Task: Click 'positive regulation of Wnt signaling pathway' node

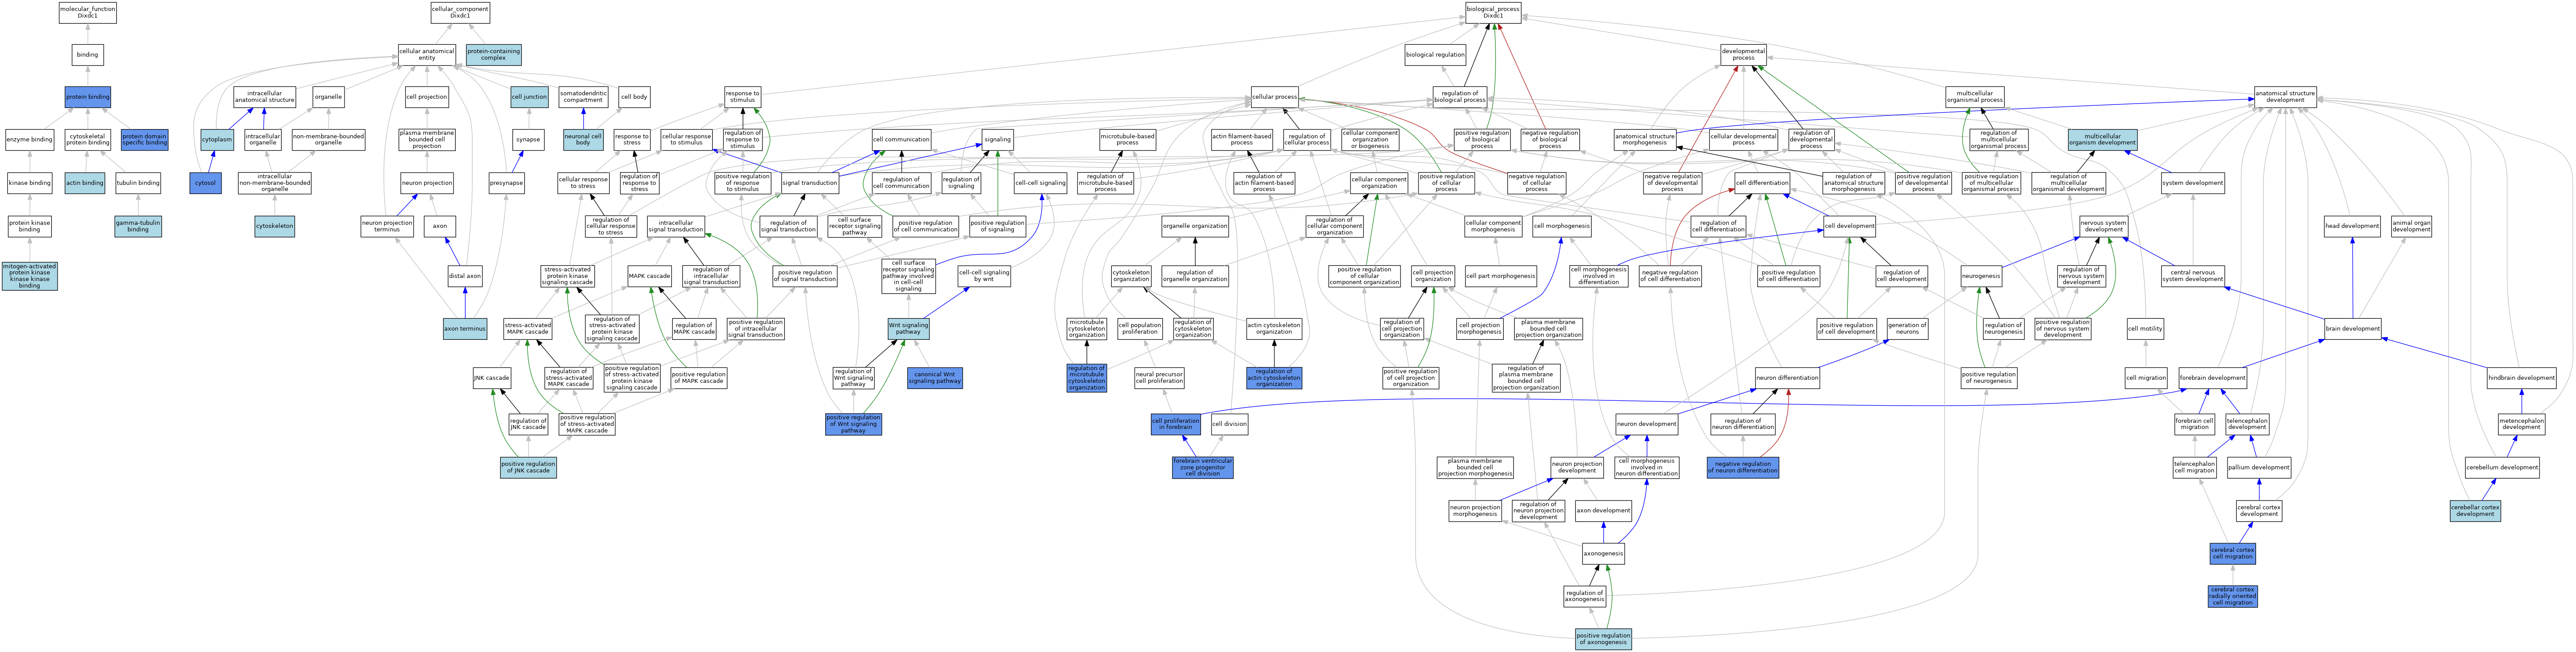Action: click(x=854, y=425)
